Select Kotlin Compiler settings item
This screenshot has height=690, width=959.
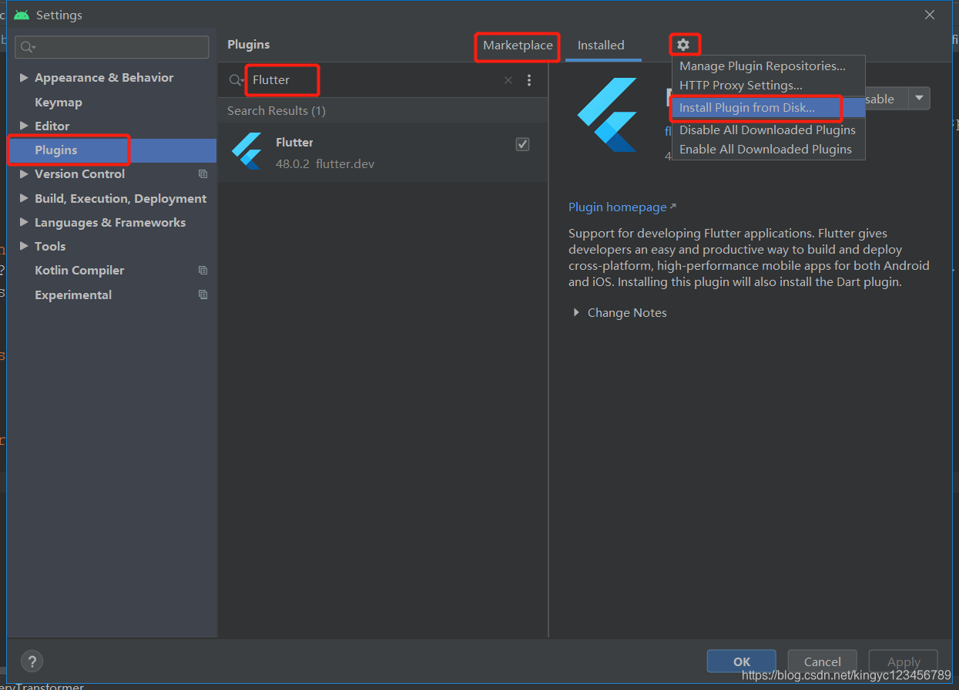pos(79,271)
